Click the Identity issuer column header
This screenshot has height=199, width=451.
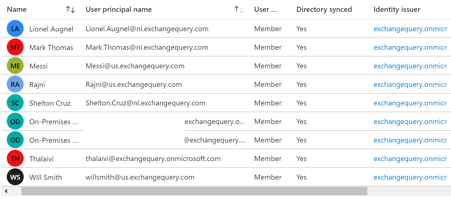tap(397, 10)
